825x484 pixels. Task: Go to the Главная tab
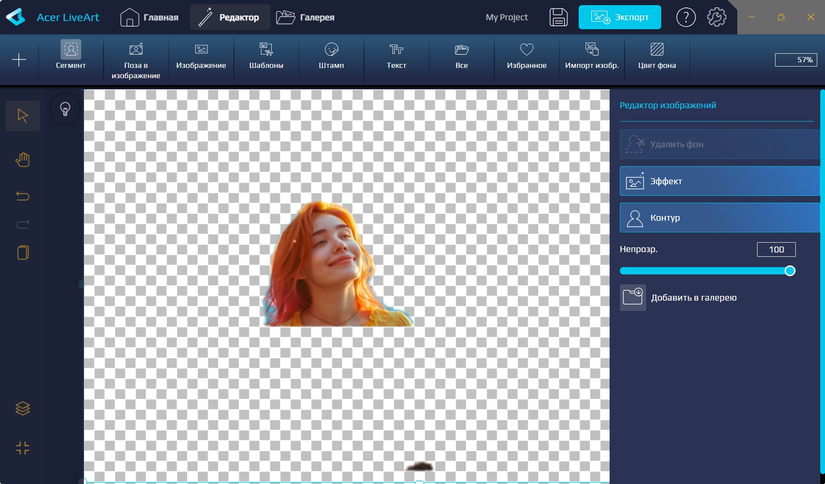tap(149, 17)
